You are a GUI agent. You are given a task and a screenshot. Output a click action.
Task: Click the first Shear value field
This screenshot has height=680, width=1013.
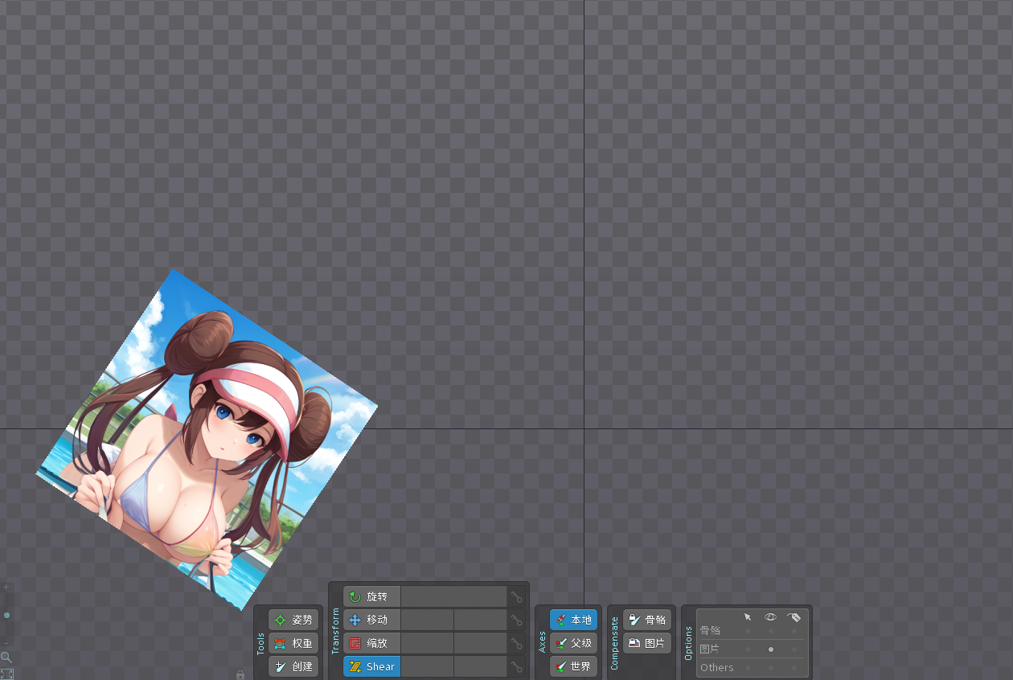427,666
